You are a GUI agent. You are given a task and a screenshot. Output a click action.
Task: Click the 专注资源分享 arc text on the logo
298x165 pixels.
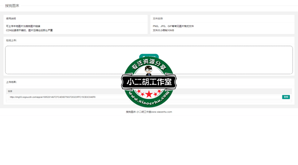click(x=149, y=64)
